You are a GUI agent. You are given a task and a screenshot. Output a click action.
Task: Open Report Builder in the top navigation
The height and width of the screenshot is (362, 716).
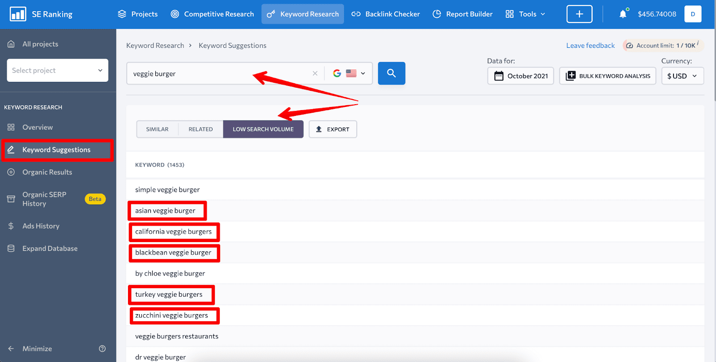[x=463, y=14]
